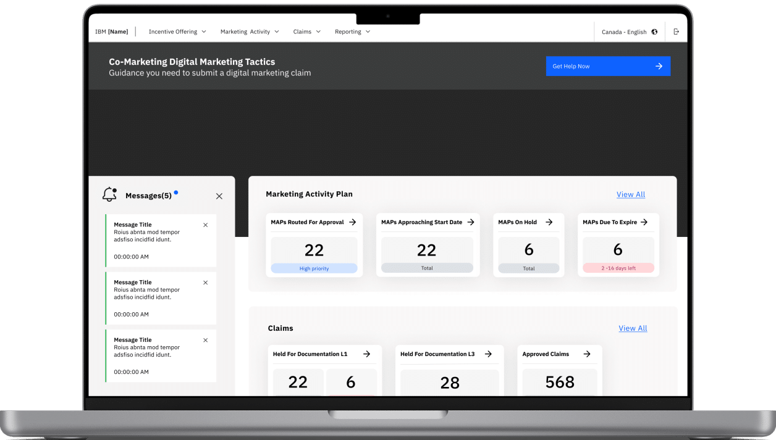Open the Claims dropdown in navigation
This screenshot has height=440, width=776.
coord(307,31)
